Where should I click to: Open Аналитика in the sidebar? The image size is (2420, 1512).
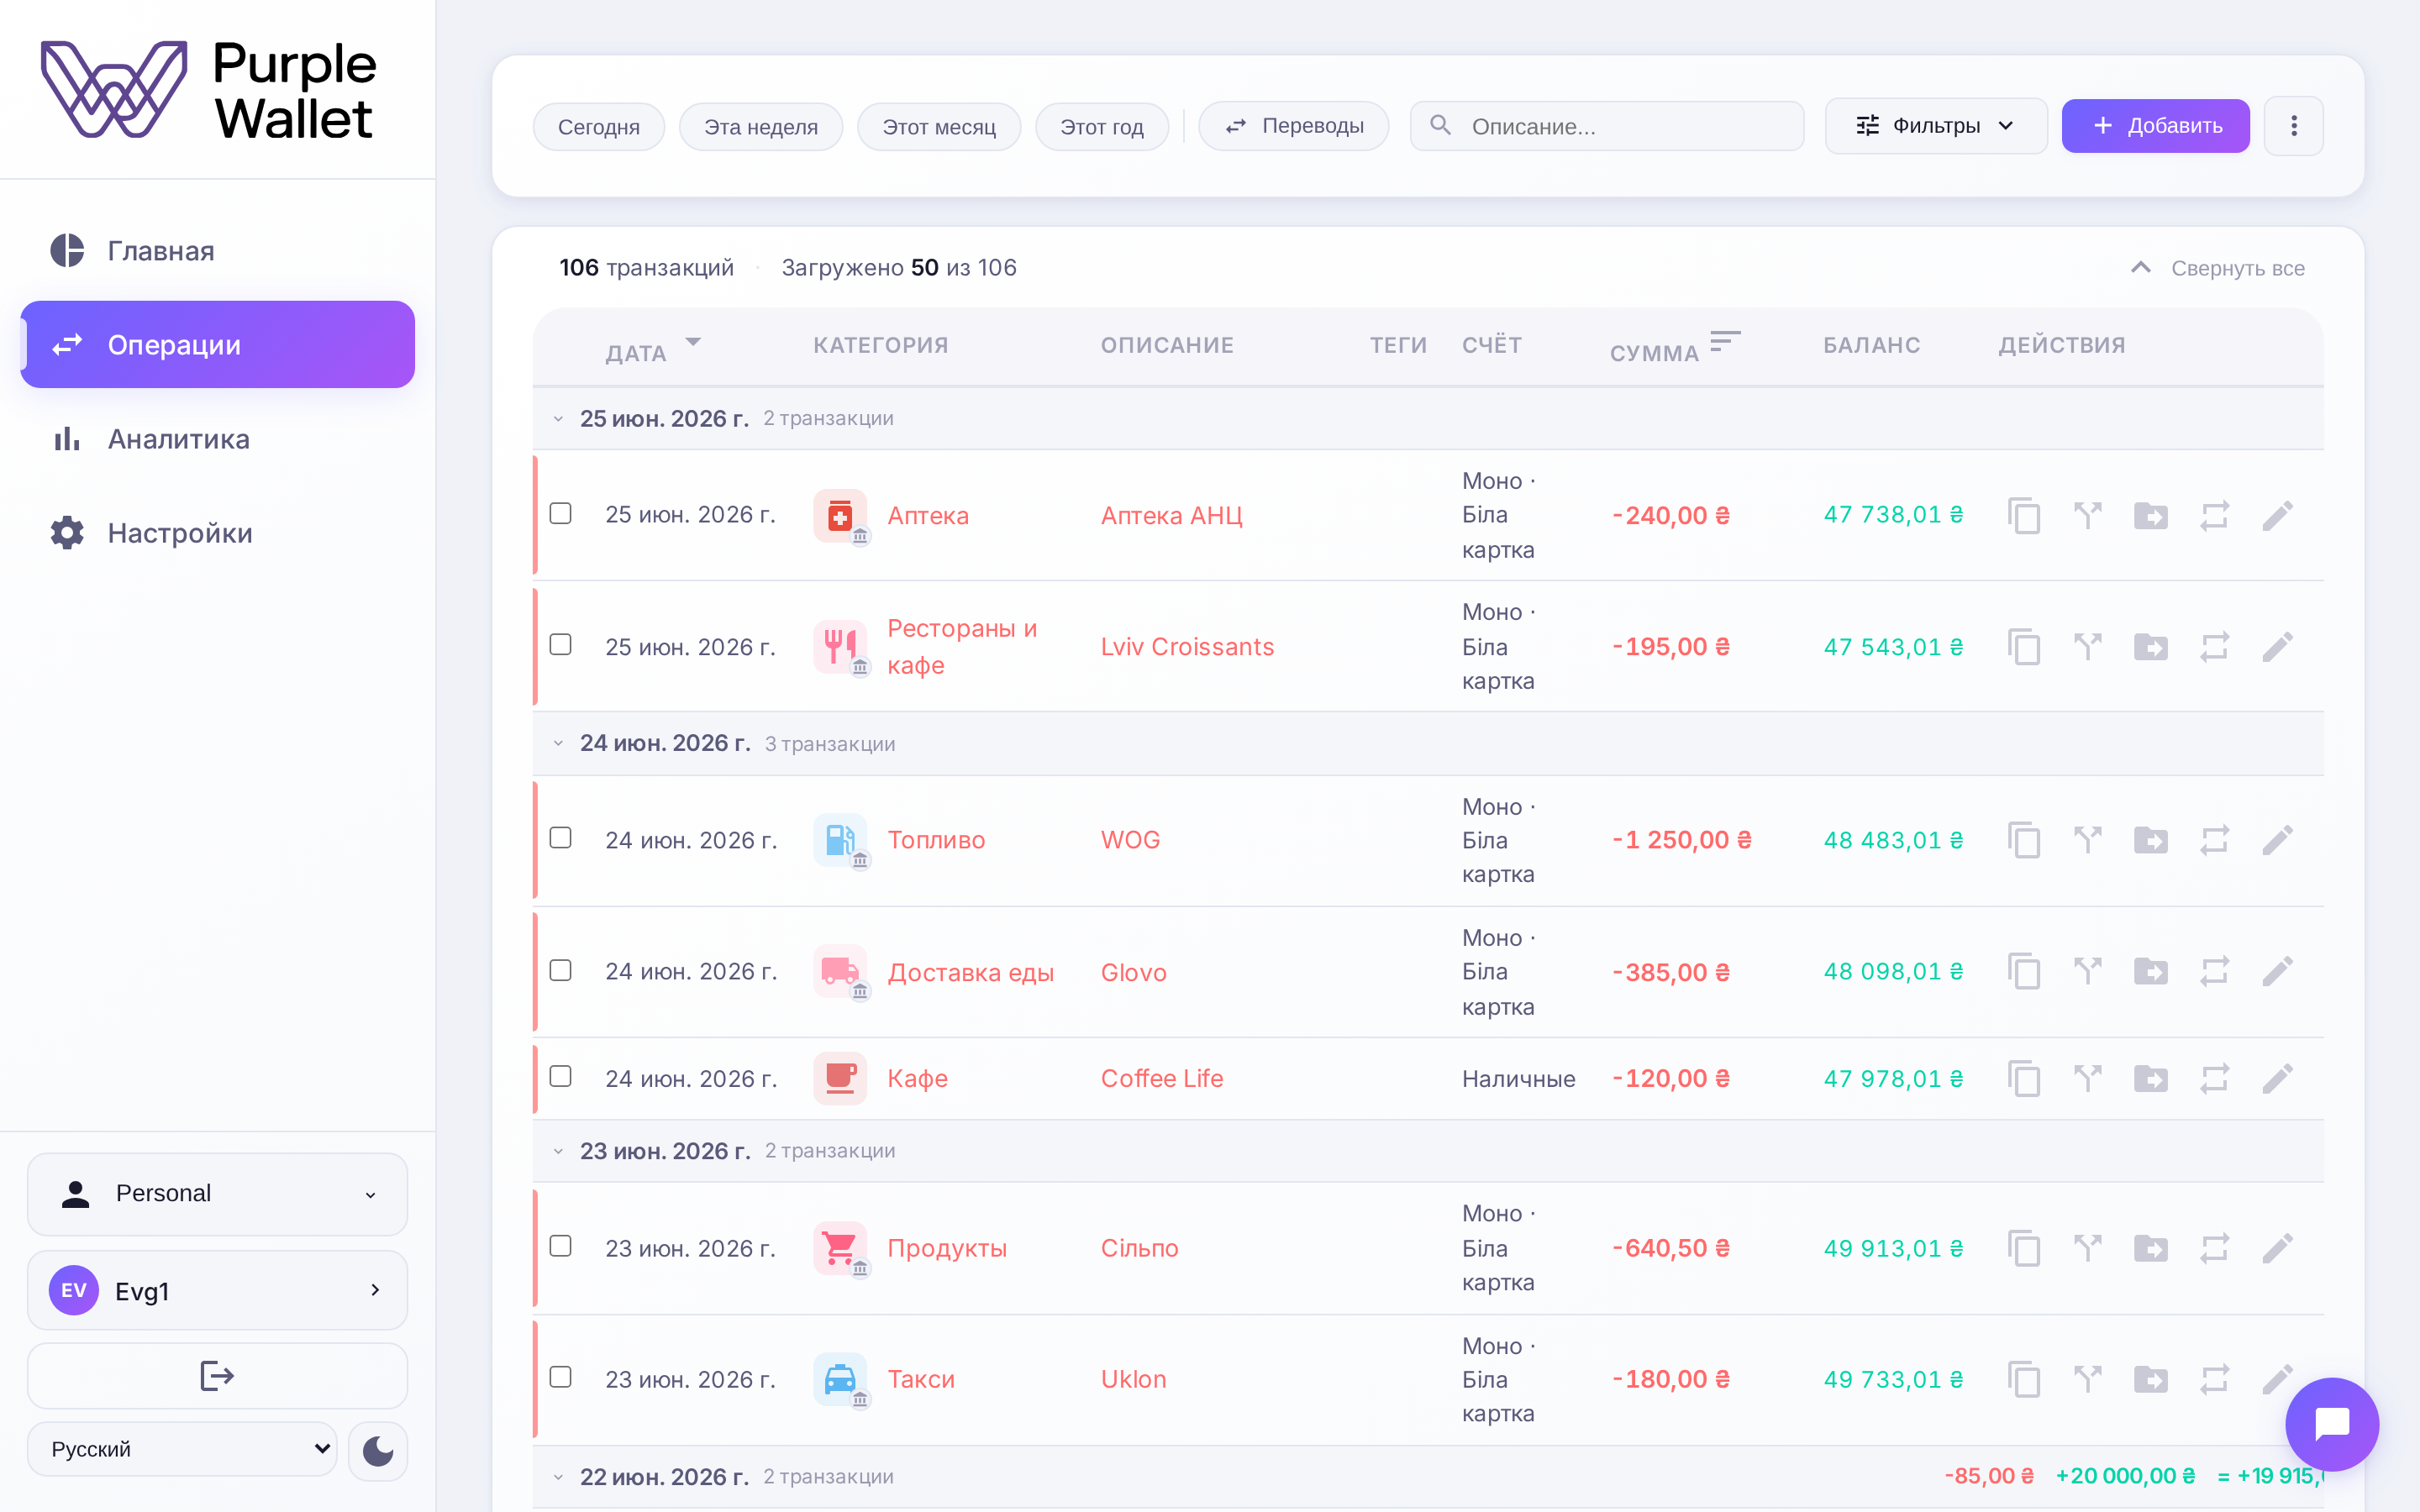(x=217, y=439)
